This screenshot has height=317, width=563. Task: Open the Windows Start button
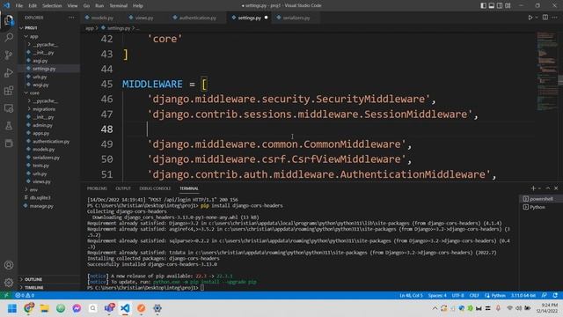click(x=11, y=308)
